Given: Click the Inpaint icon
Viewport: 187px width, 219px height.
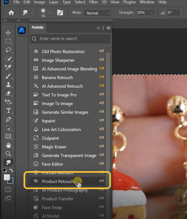Looking at the screenshot, I should point(36,121).
